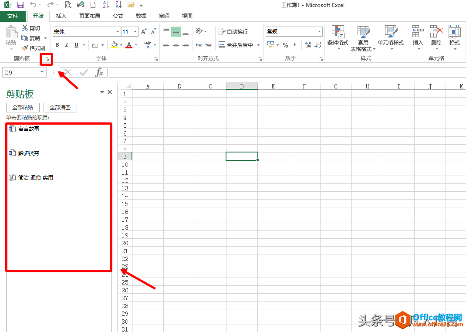
Task: Click the Increase Indent icon
Action: point(209,45)
